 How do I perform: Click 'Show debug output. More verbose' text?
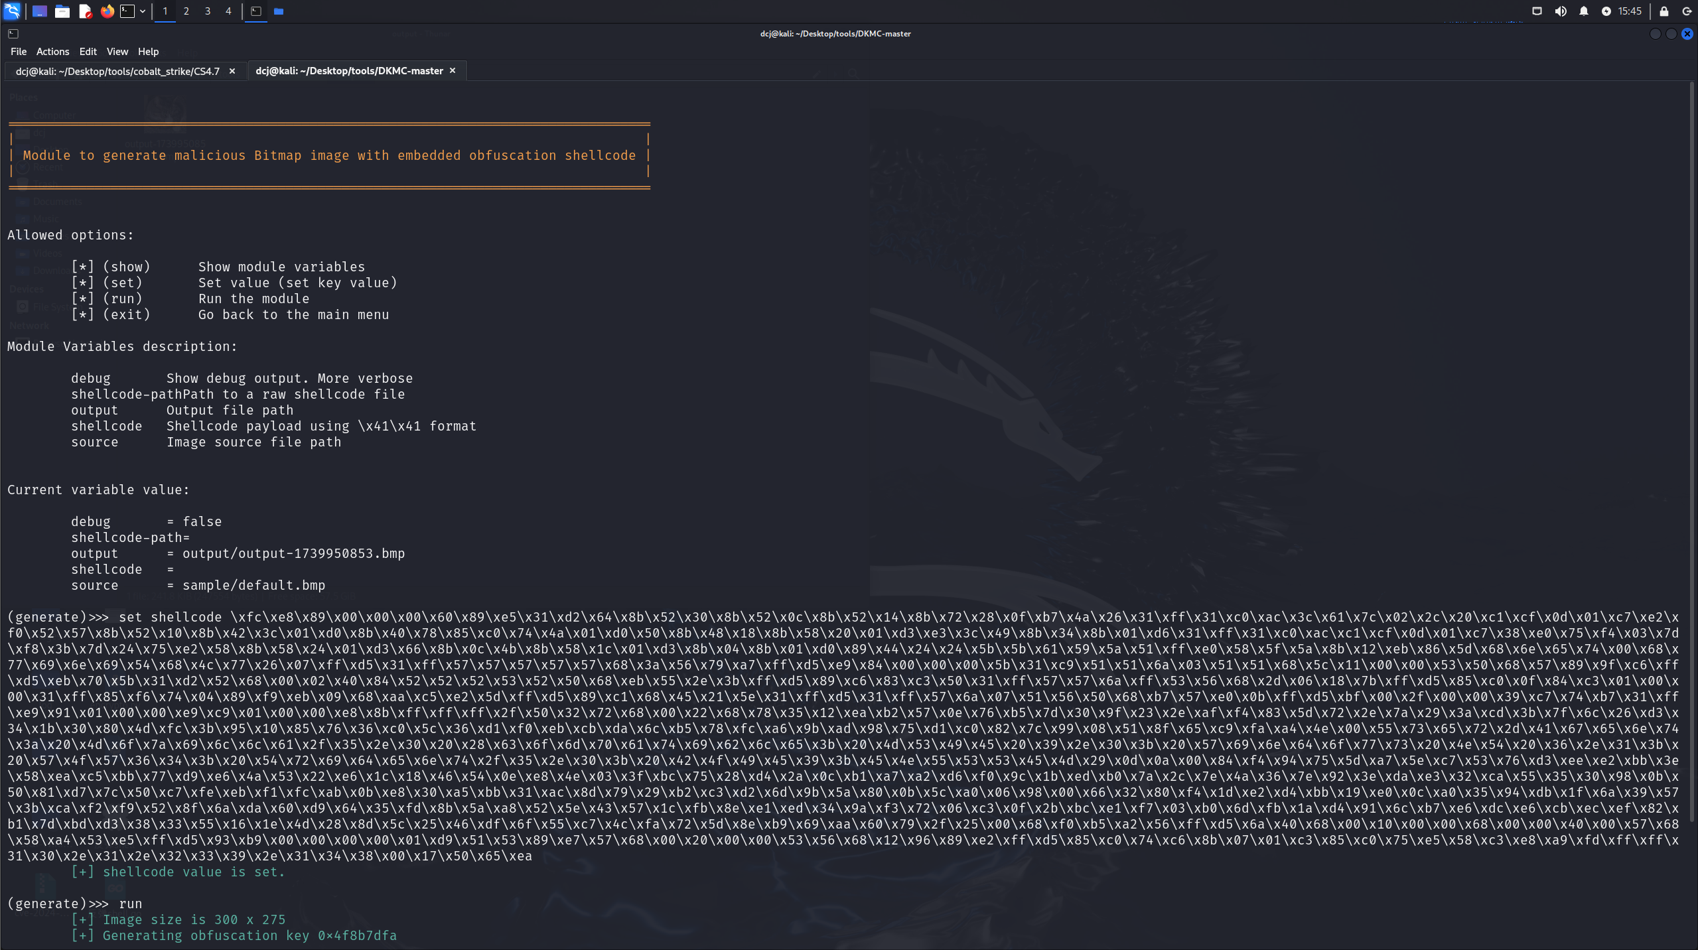click(x=290, y=379)
